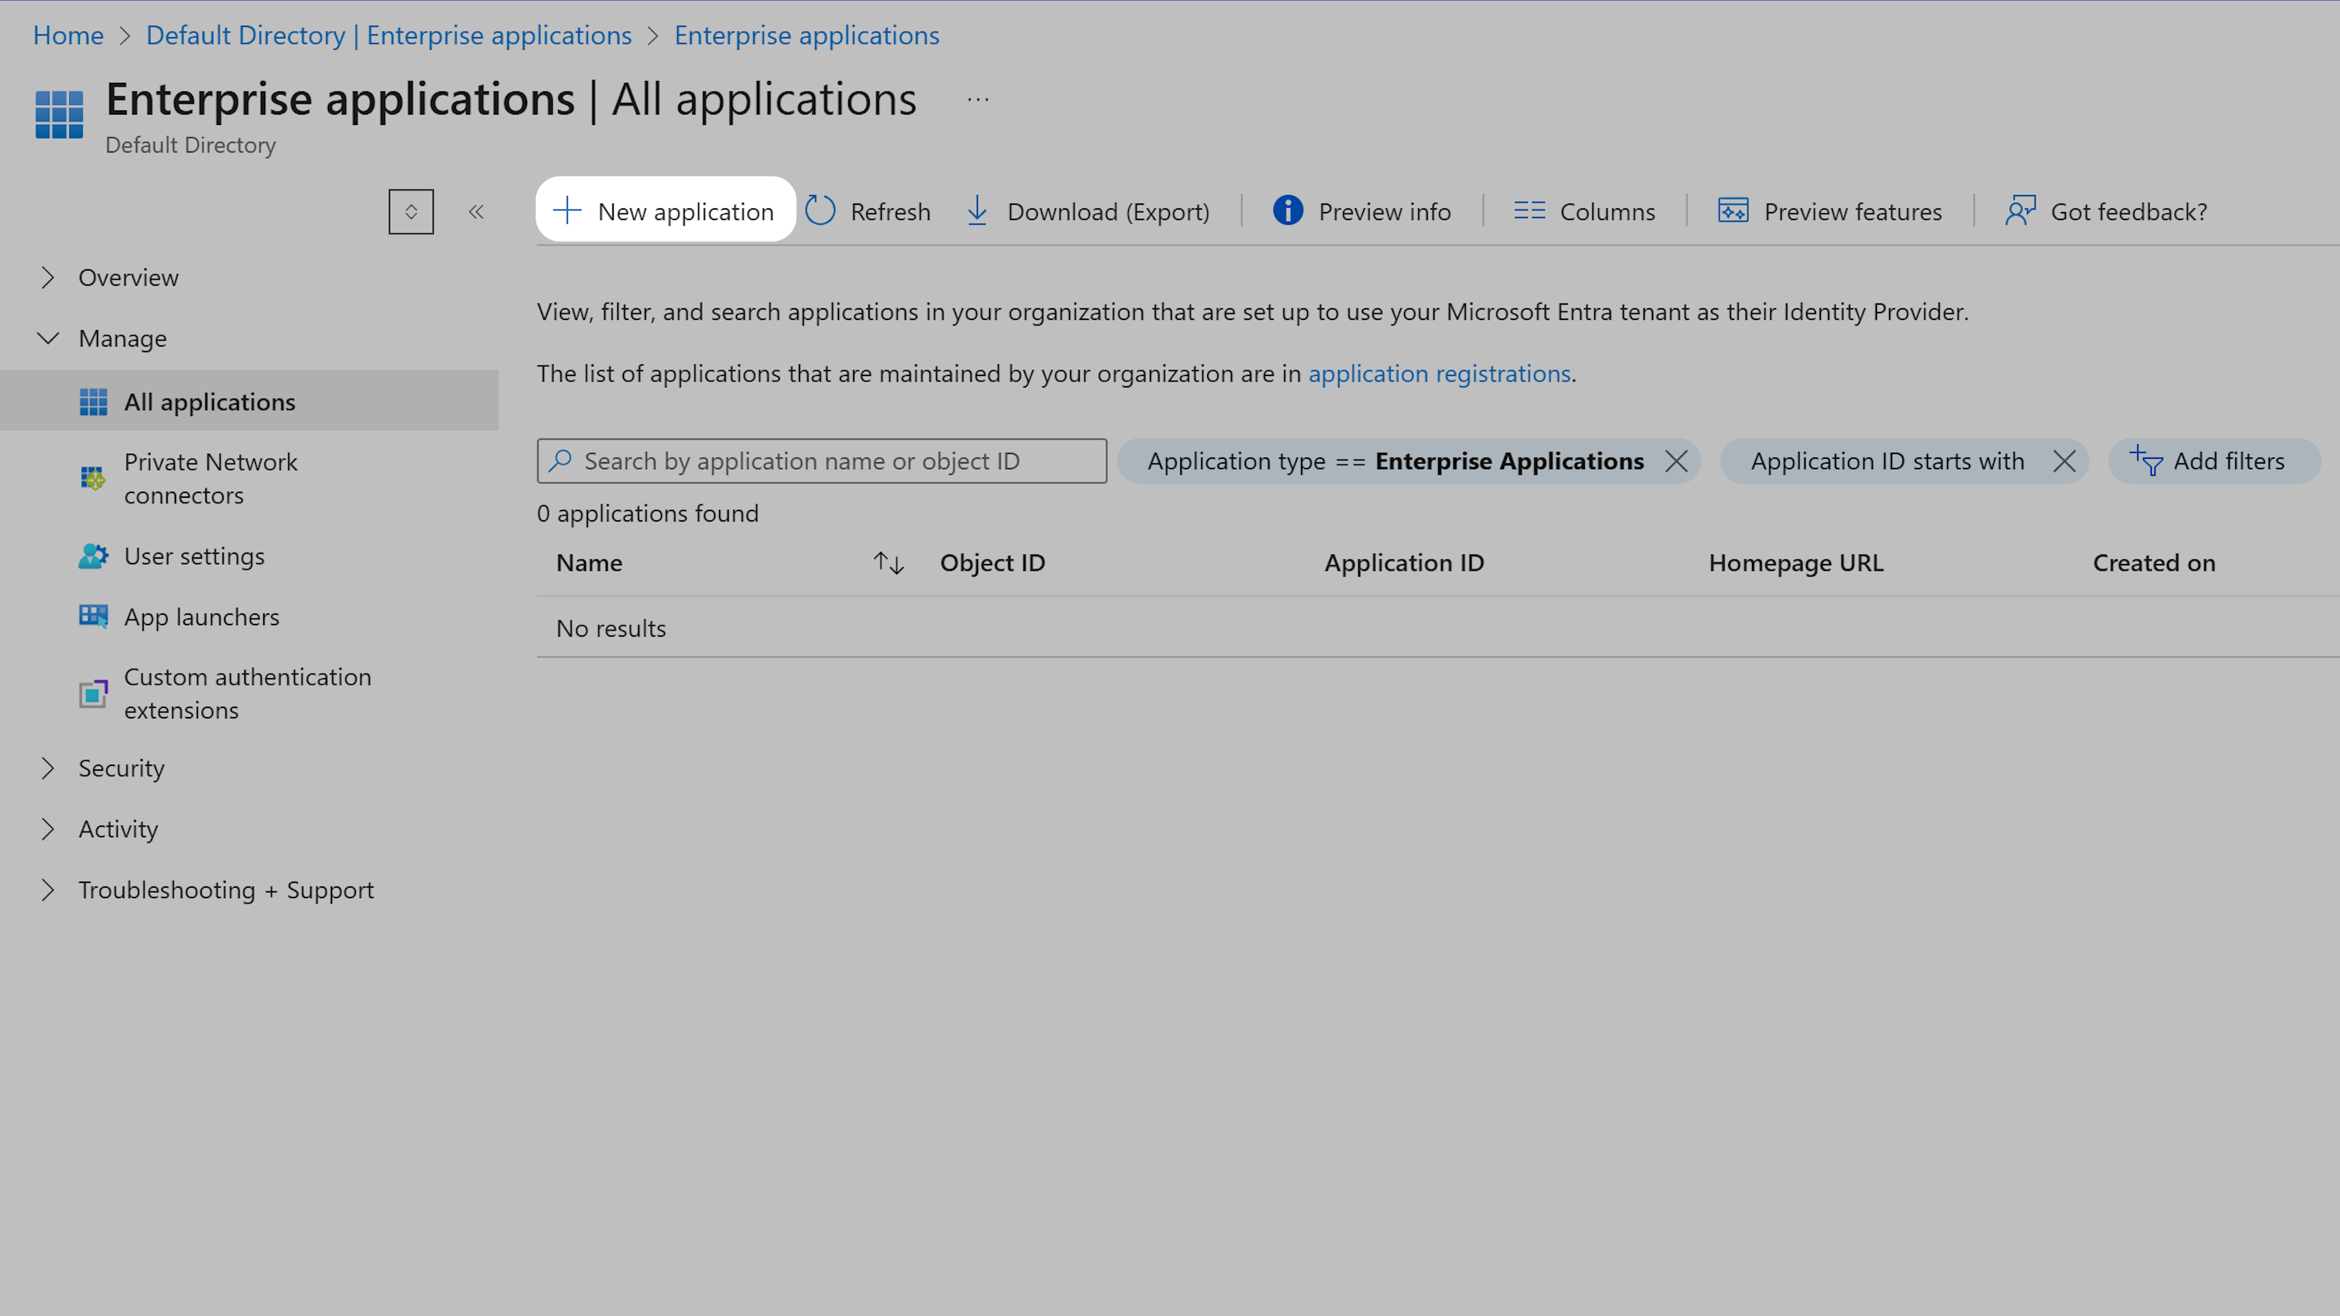
Task: Click the All applications grid icon
Action: (x=94, y=402)
